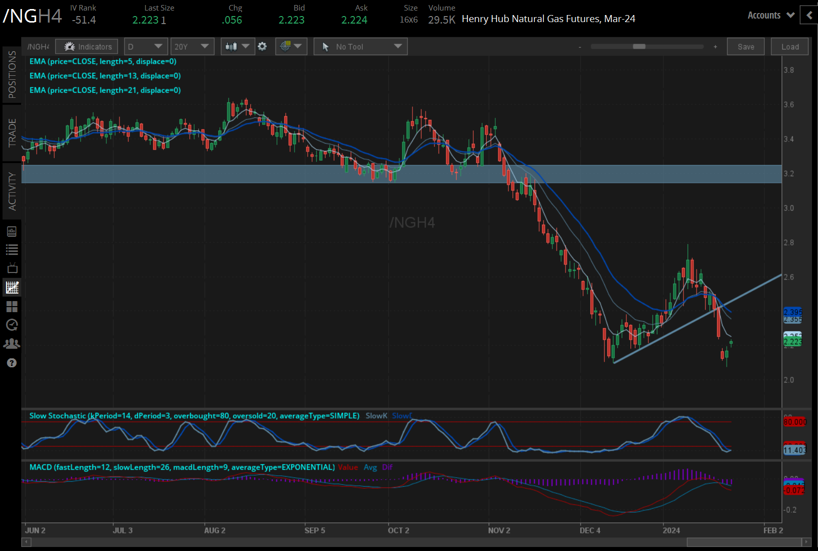Screen dimensions: 818x551
Task: Open help question mark icon
Action: 12,363
